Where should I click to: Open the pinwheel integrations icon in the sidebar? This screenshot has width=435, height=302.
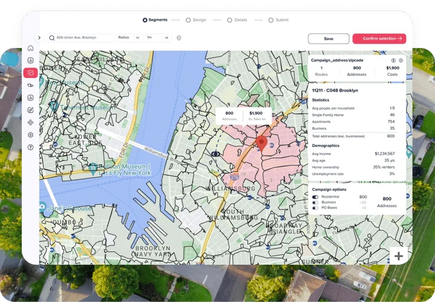pyautogui.click(x=31, y=122)
